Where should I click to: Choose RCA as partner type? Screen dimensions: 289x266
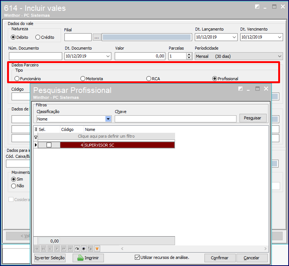click(x=153, y=79)
